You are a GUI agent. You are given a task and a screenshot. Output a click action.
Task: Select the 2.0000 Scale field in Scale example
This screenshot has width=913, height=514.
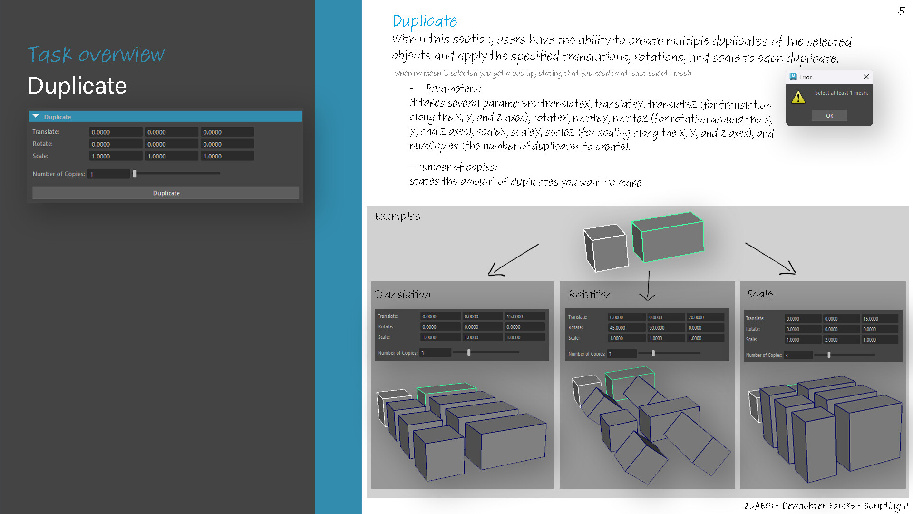(841, 339)
